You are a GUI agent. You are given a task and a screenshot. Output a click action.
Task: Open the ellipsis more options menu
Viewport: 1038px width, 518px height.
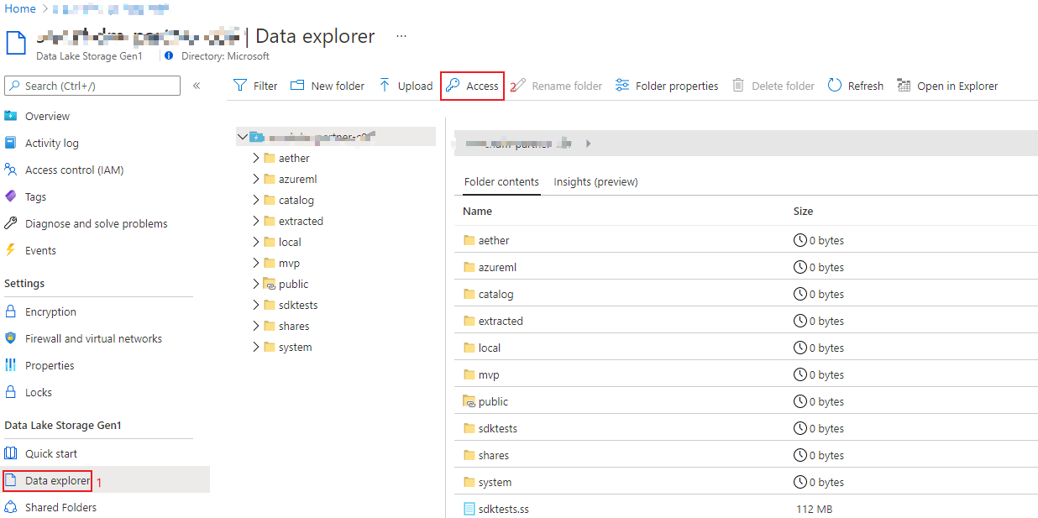pyautogui.click(x=401, y=36)
